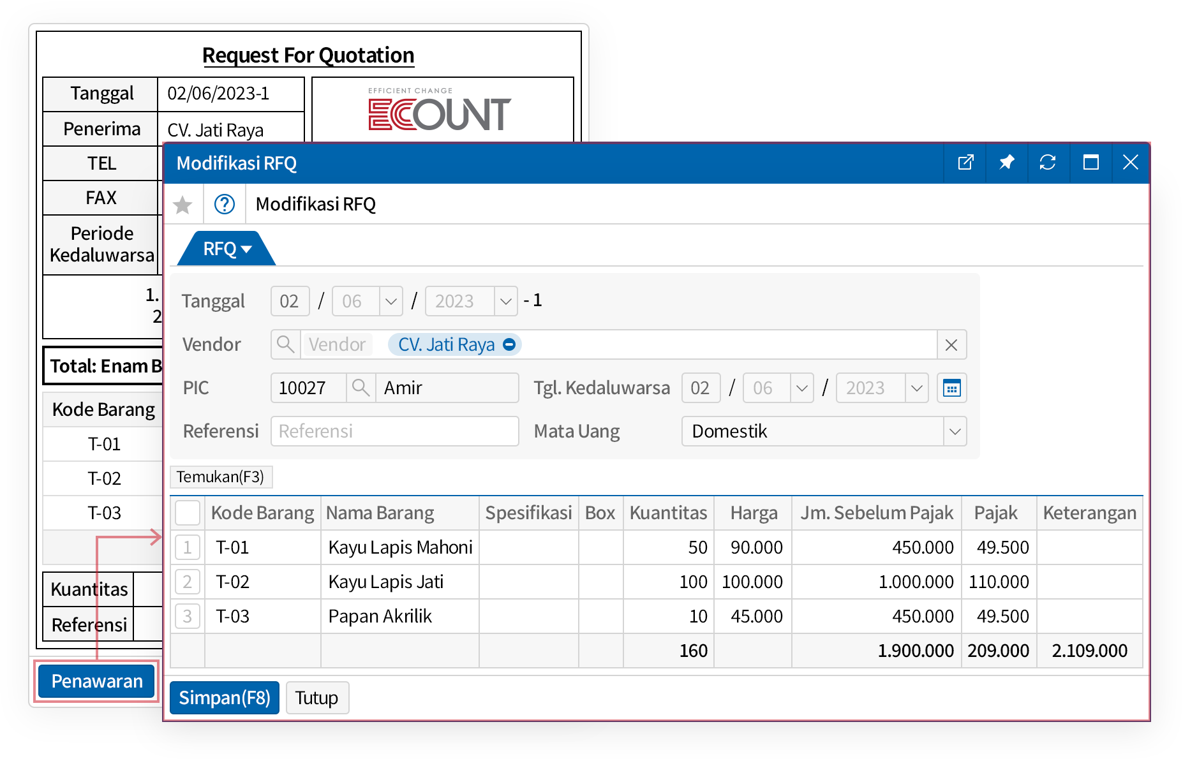Remove CV. Jati Raya vendor tag

509,344
